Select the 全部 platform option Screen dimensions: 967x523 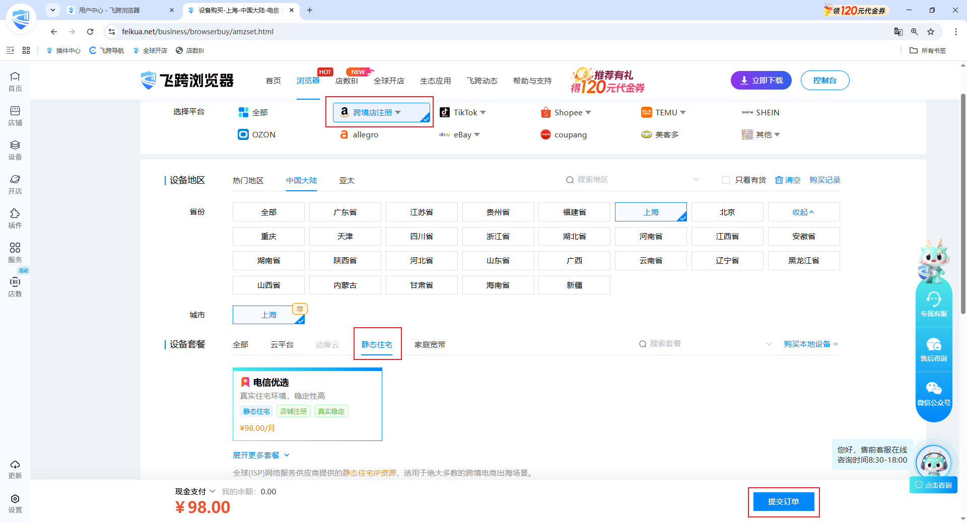[x=253, y=112]
